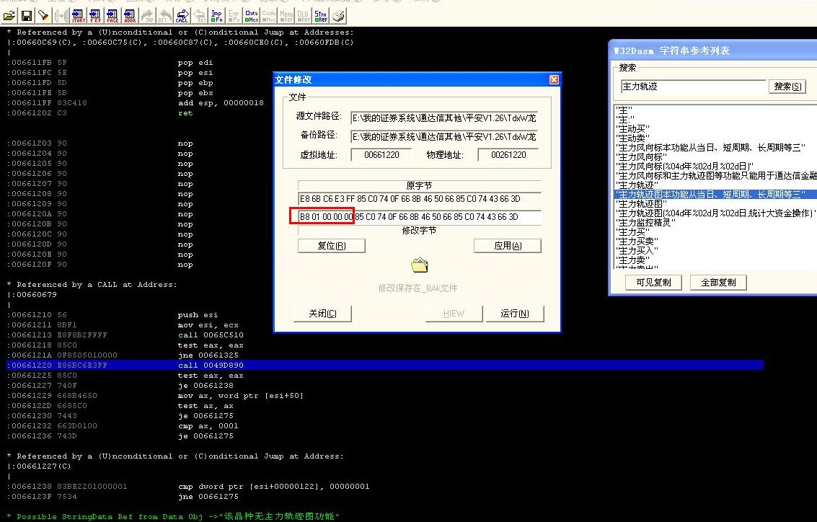Click the flashlight Find Text icon

43,15
